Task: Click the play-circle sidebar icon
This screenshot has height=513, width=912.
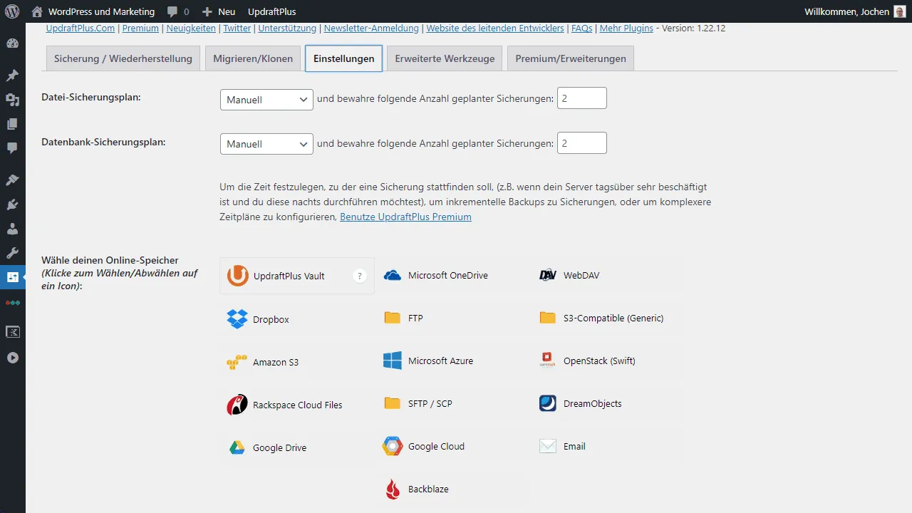Action: (12, 358)
